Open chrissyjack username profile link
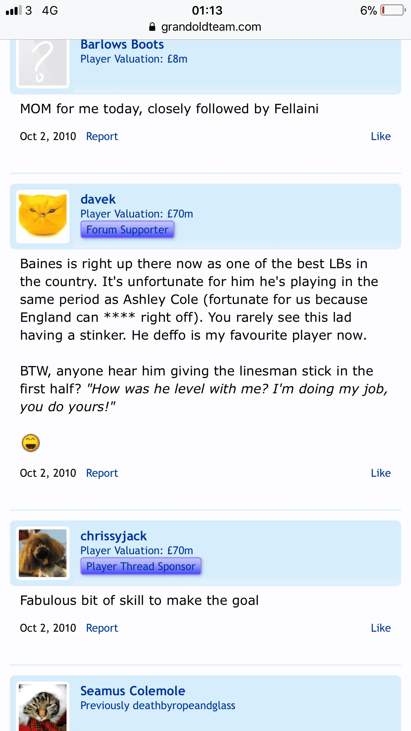Viewport: 411px width, 731px height. 114,536
